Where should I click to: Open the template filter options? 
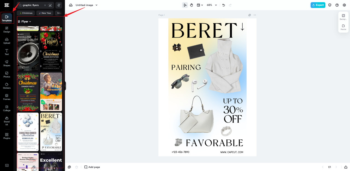59,5
